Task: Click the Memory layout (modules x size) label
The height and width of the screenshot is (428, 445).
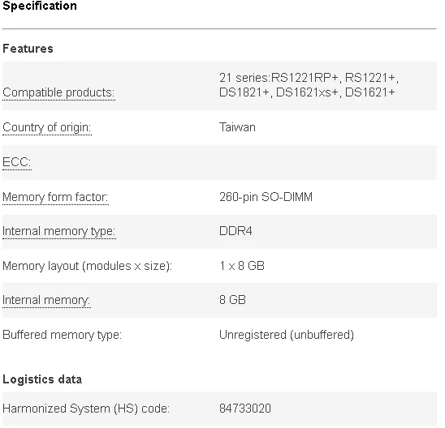Action: (87, 266)
